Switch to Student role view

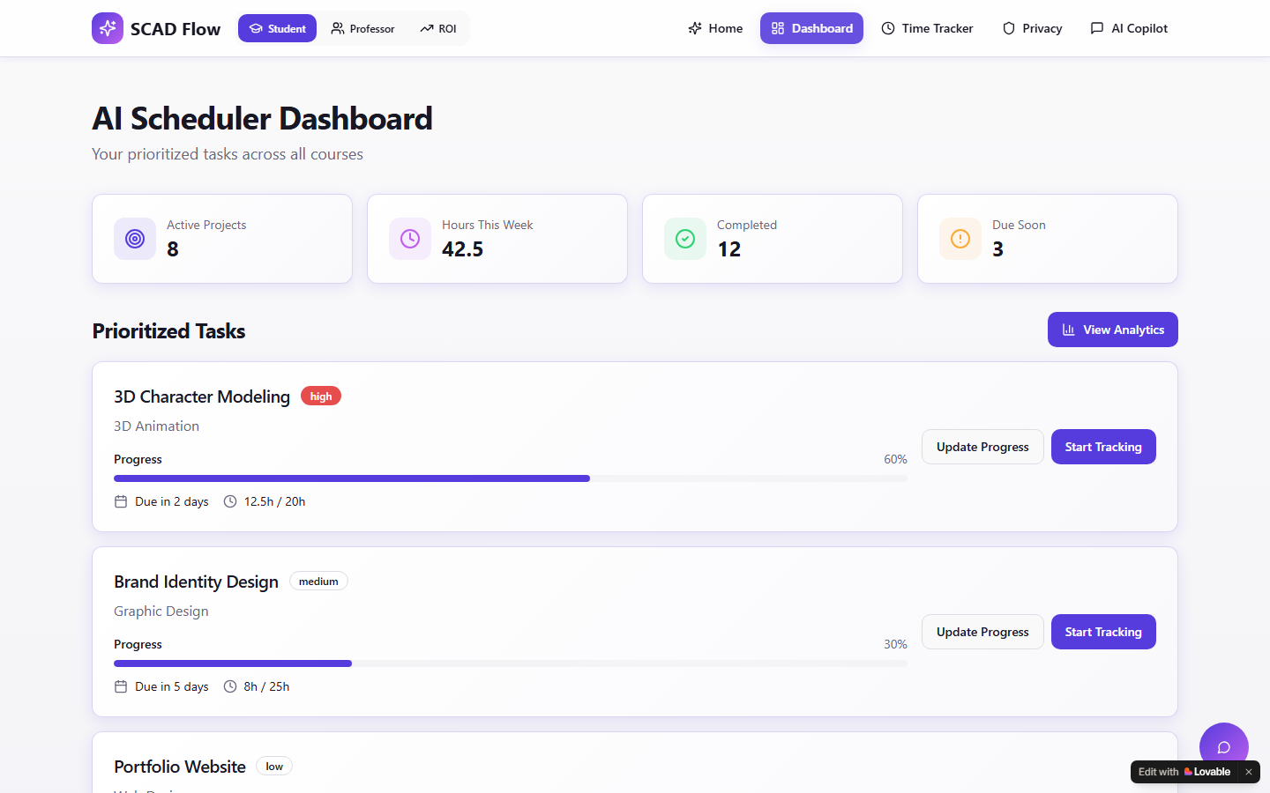tap(277, 28)
